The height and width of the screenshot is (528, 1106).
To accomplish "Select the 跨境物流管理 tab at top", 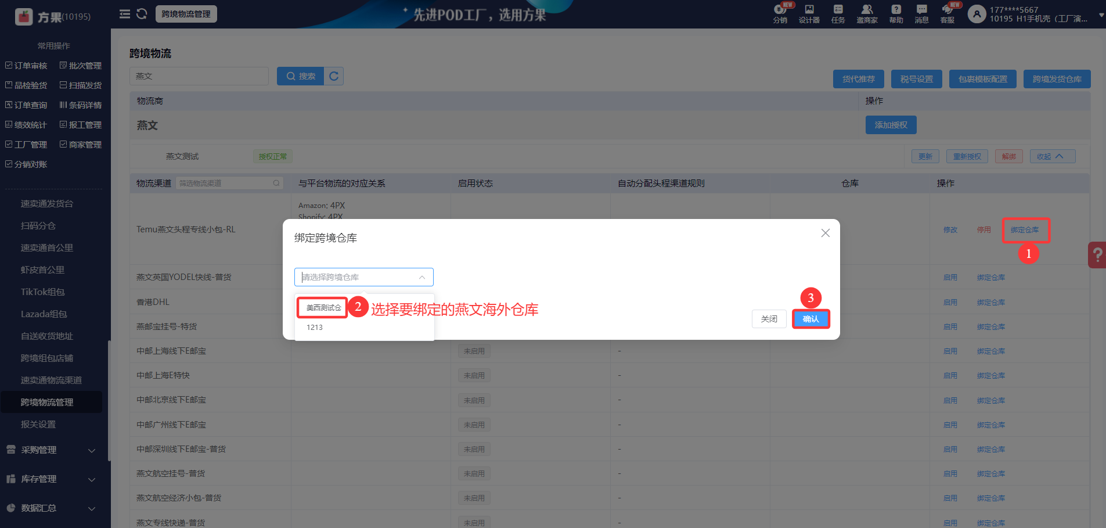I will pos(186,14).
